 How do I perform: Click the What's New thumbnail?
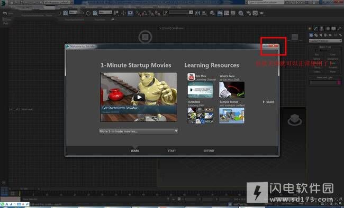pyautogui.click(x=232, y=90)
